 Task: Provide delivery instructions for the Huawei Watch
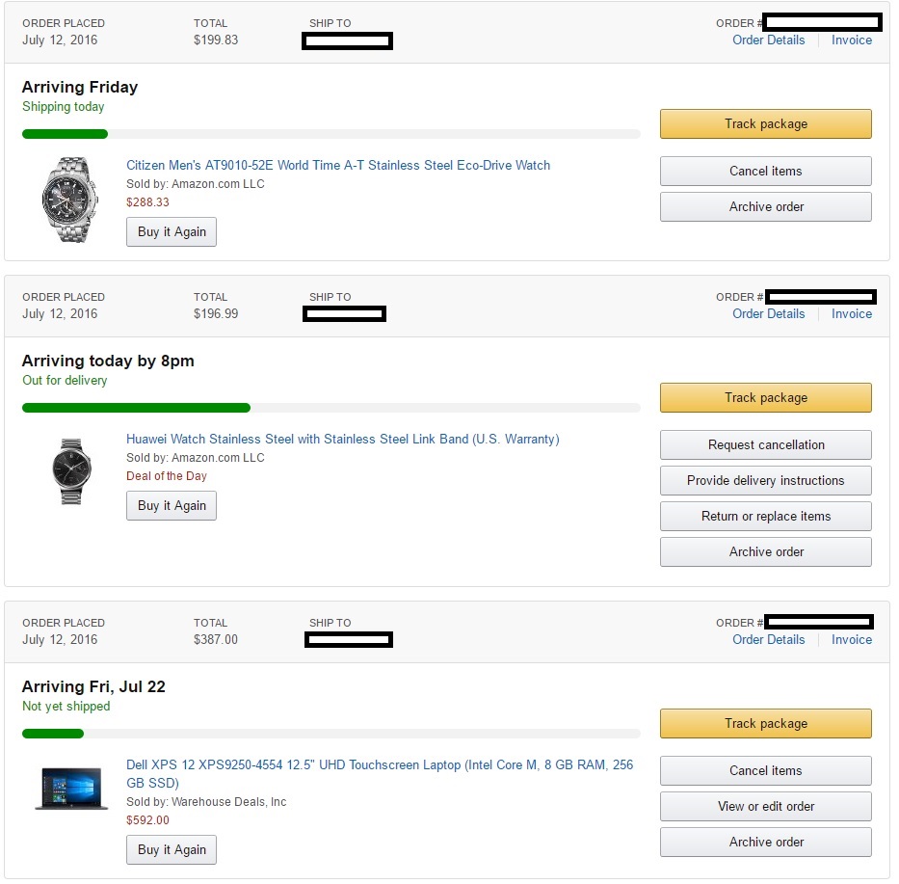coord(765,481)
